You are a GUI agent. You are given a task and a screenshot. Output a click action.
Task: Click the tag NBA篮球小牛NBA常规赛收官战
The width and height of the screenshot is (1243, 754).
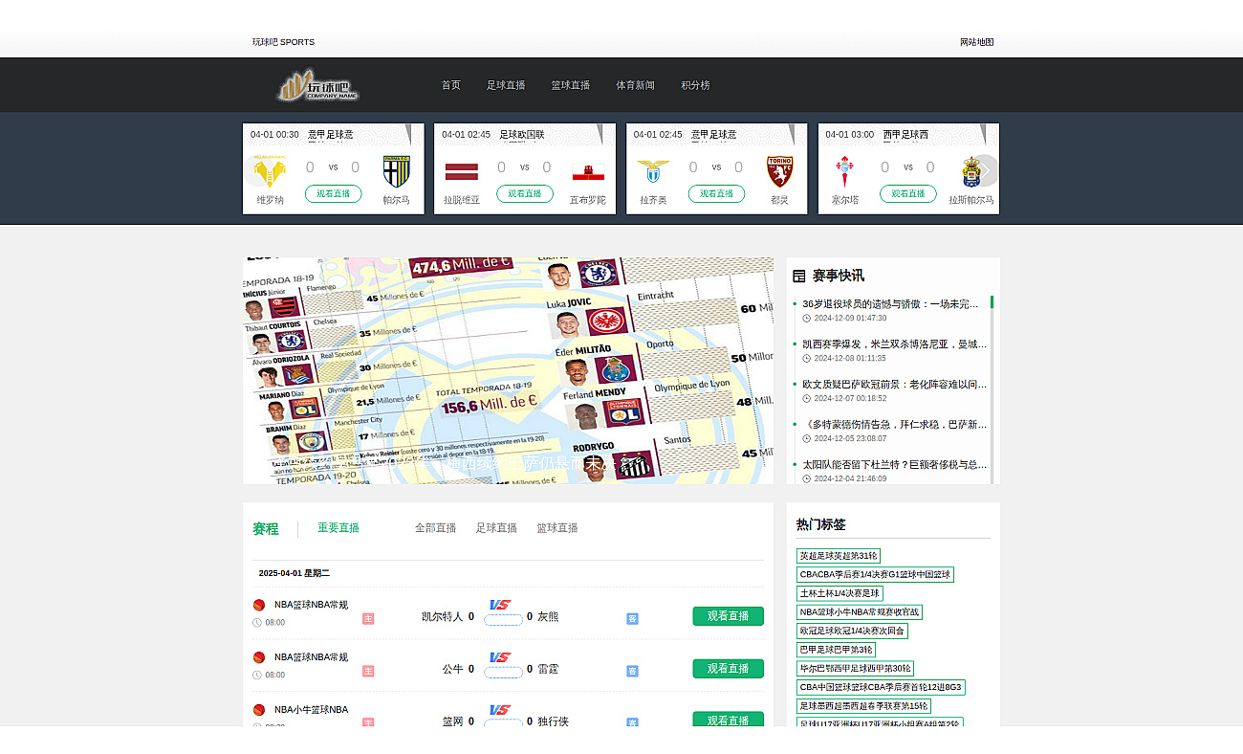859,612
